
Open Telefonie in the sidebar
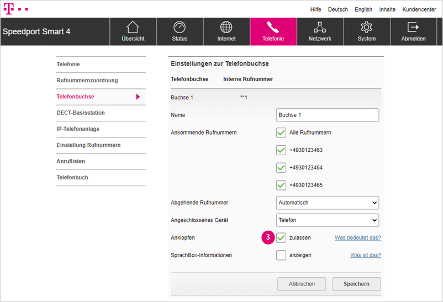pyautogui.click(x=101, y=65)
